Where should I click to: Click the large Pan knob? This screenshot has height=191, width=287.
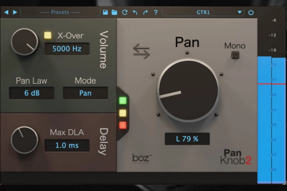click(x=188, y=90)
